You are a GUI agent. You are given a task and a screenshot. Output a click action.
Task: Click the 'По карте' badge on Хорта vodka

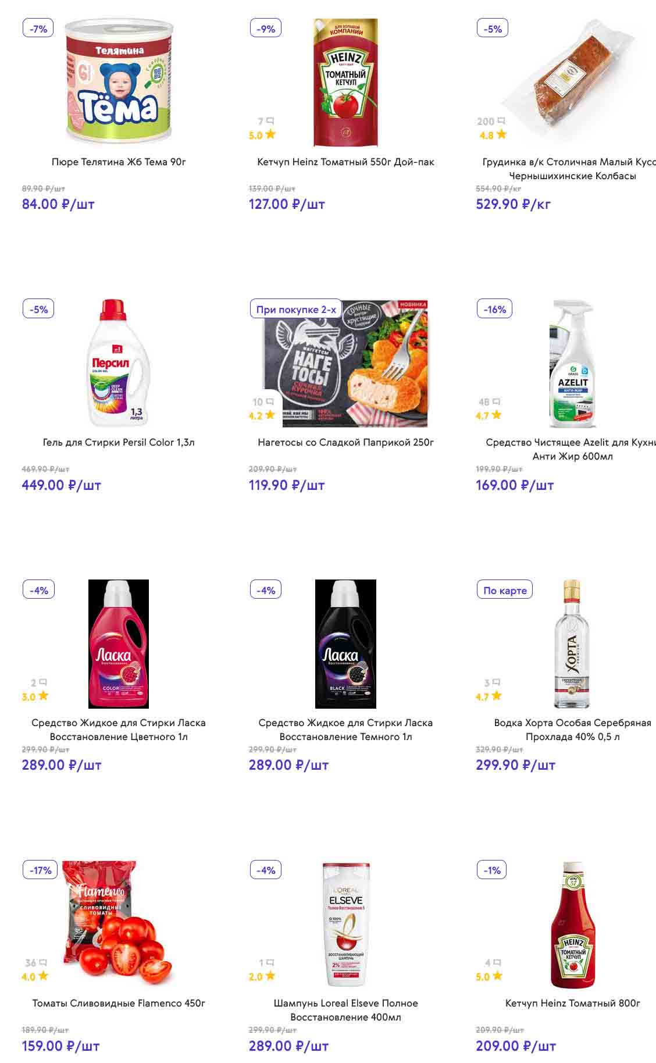pyautogui.click(x=505, y=590)
